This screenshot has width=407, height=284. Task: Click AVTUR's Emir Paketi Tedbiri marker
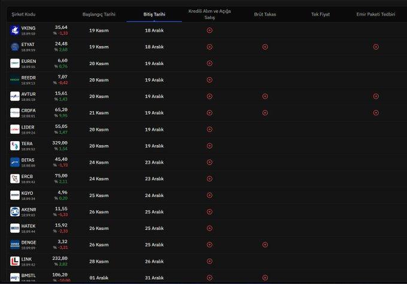[376, 96]
